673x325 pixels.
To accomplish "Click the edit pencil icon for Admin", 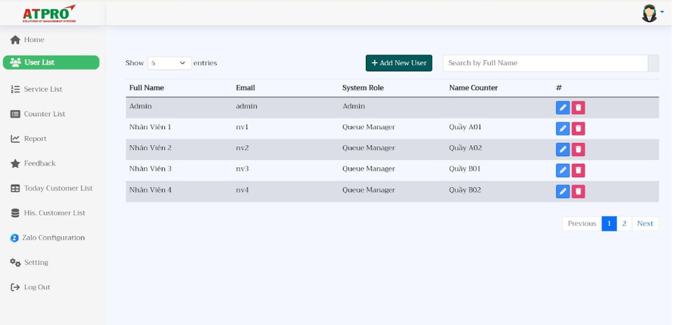I will click(x=562, y=108).
